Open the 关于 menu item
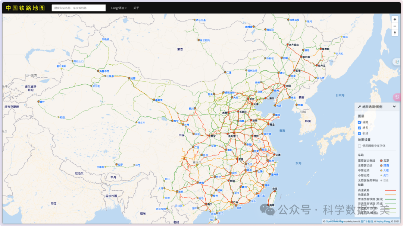This screenshot has width=403, height=226. [136, 8]
